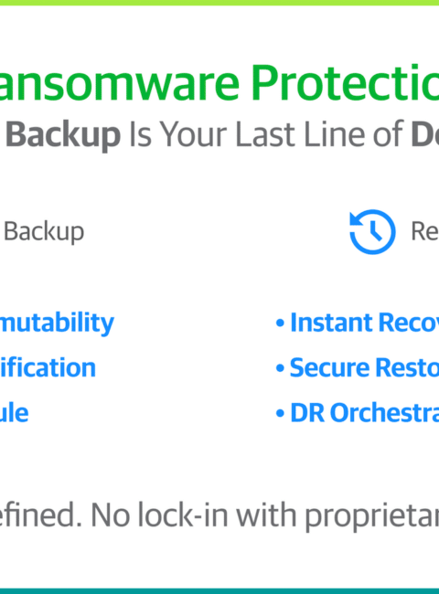Click the "efined." word in the bottom line
Image resolution: width=439 pixels, height=594 pixels.
(40, 514)
